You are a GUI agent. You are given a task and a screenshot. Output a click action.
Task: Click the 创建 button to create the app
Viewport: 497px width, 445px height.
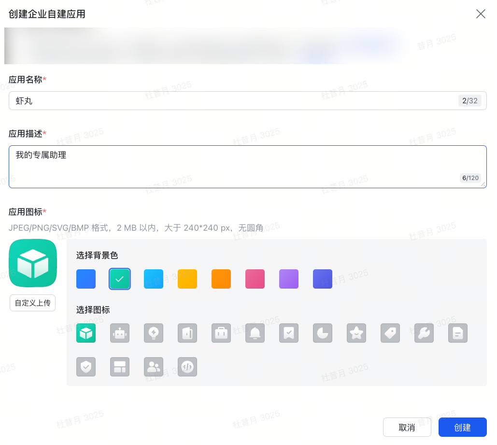[x=462, y=427]
